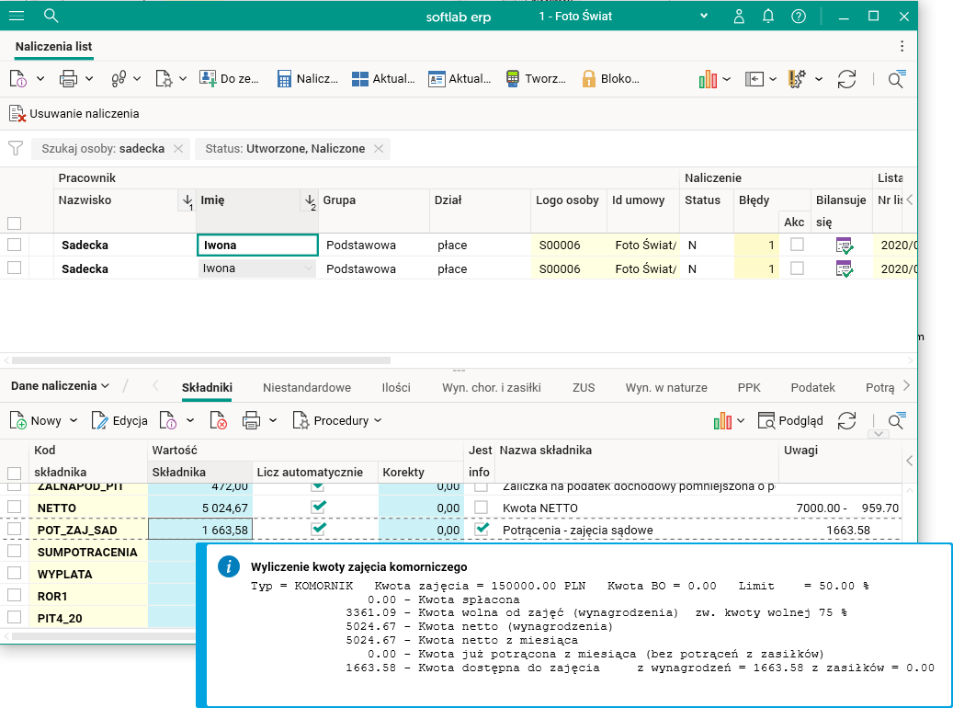Image resolution: width=953 pixels, height=708 pixels.
Task: Select the first Sadecka row checkbox
Action: coord(14,245)
